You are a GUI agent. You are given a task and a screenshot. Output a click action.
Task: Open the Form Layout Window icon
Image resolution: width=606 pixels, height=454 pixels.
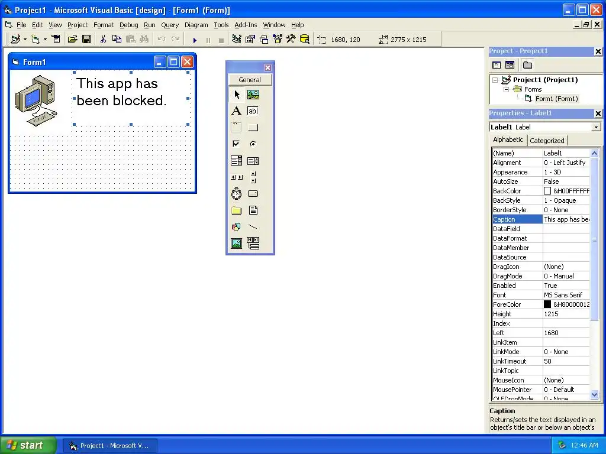tap(264, 40)
